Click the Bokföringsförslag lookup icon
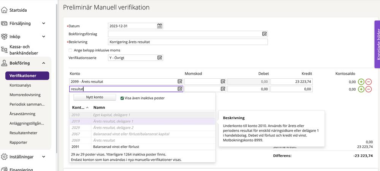Screen dimensions: 380x171 coord(264,34)
